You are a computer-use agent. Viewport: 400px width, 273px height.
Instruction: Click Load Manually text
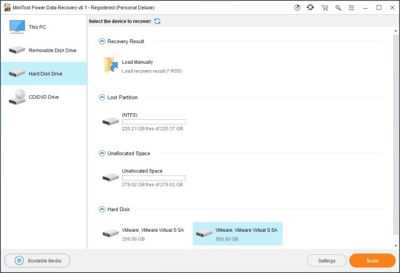click(x=137, y=62)
